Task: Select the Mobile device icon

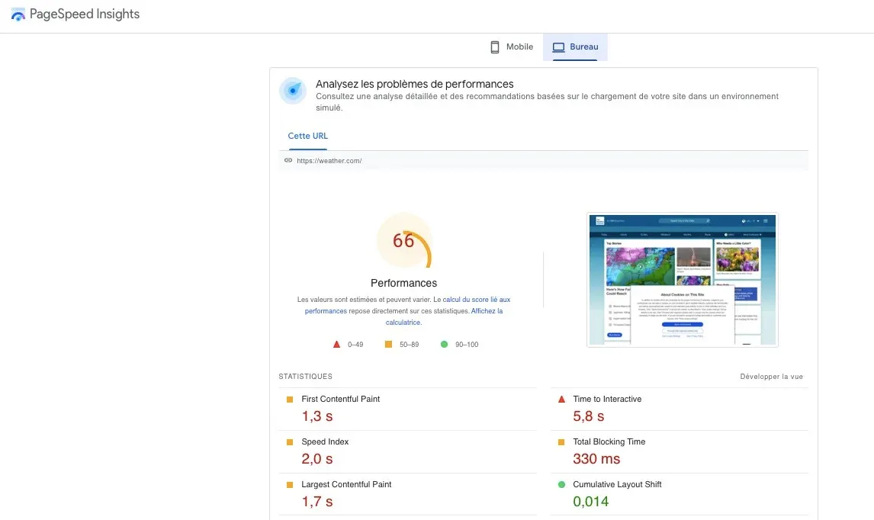Action: (x=494, y=47)
